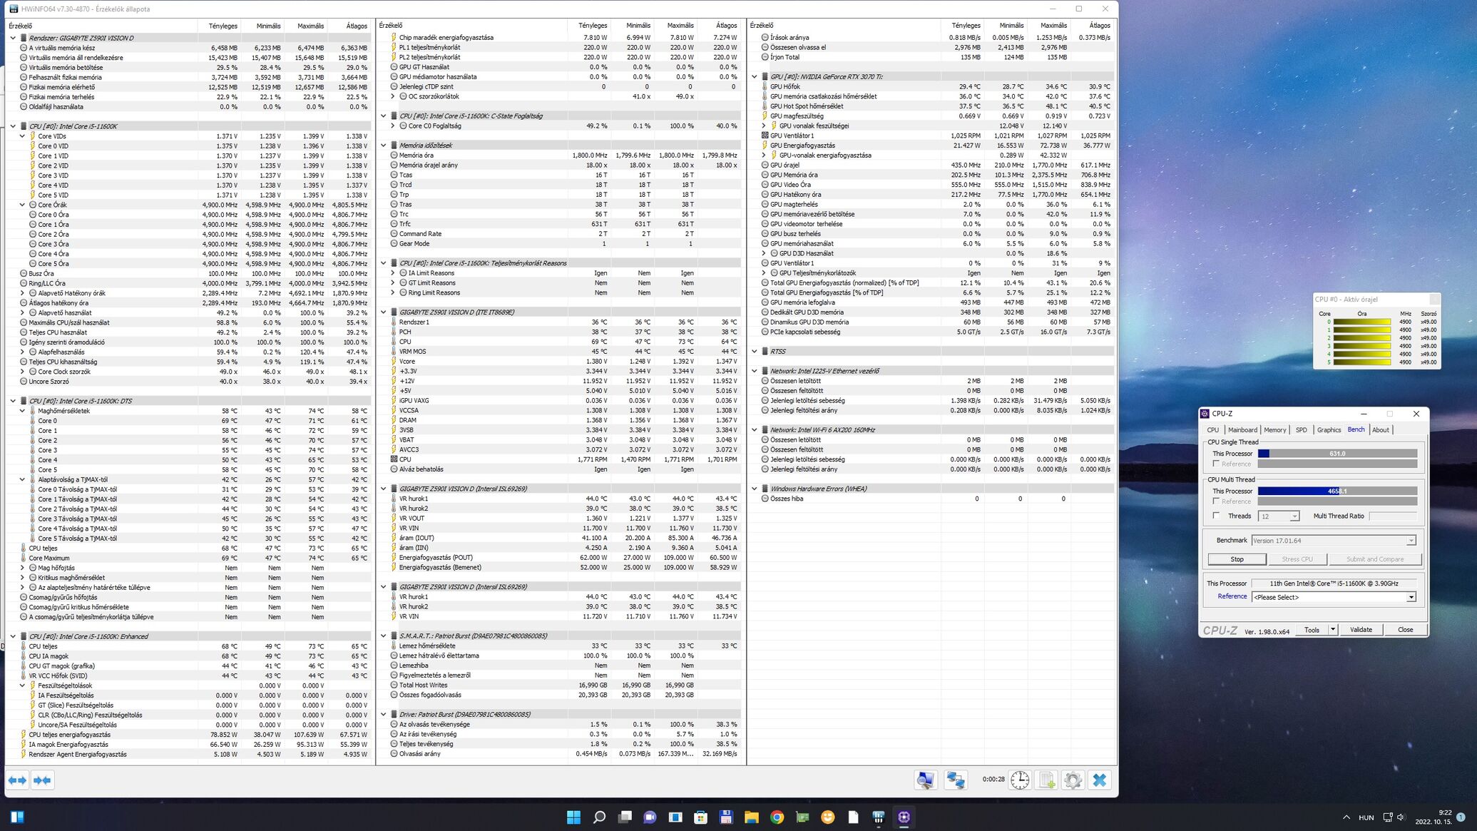Collapse the GPU NVIDIA GeForce RTX 3070 Ti section
The height and width of the screenshot is (831, 1477).
pos(755,76)
